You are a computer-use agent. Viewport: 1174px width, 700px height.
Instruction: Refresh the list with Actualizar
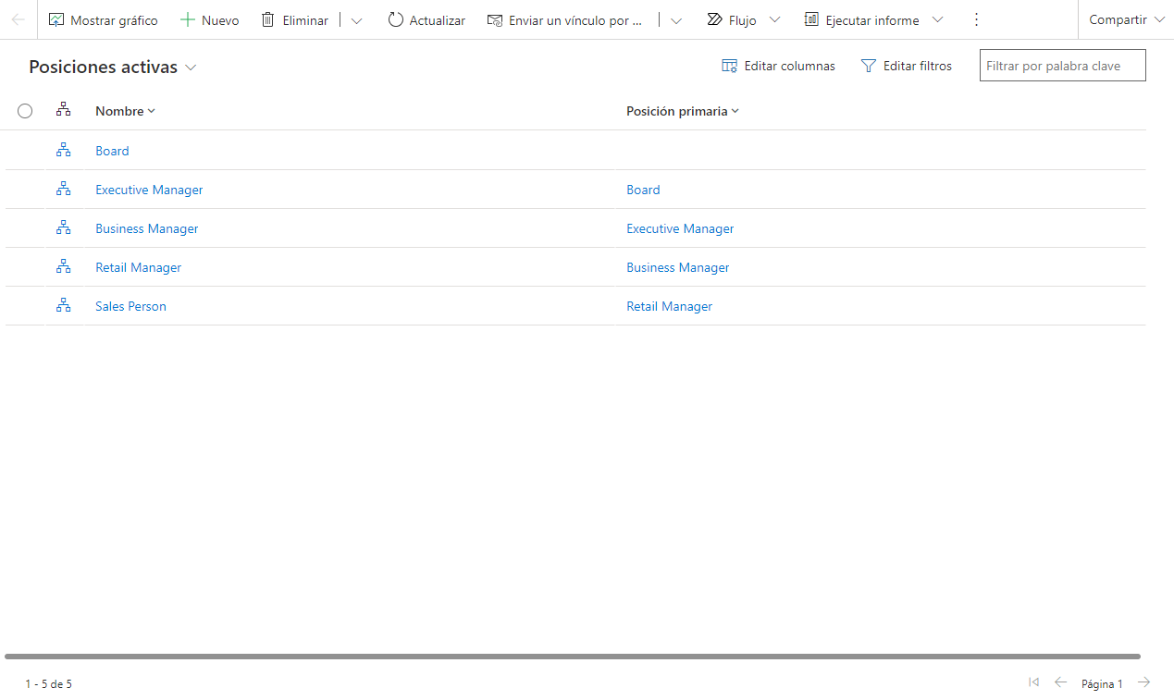pos(426,19)
